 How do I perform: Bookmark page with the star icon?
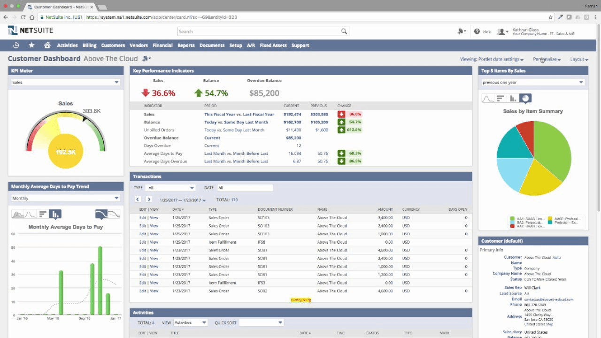pos(551,17)
